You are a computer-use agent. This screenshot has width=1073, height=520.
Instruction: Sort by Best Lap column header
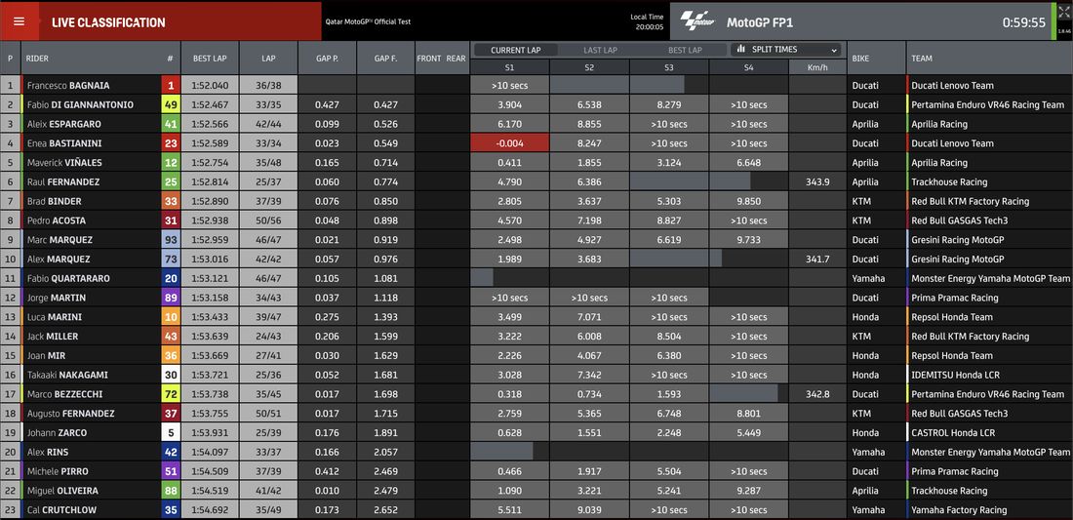(x=210, y=59)
